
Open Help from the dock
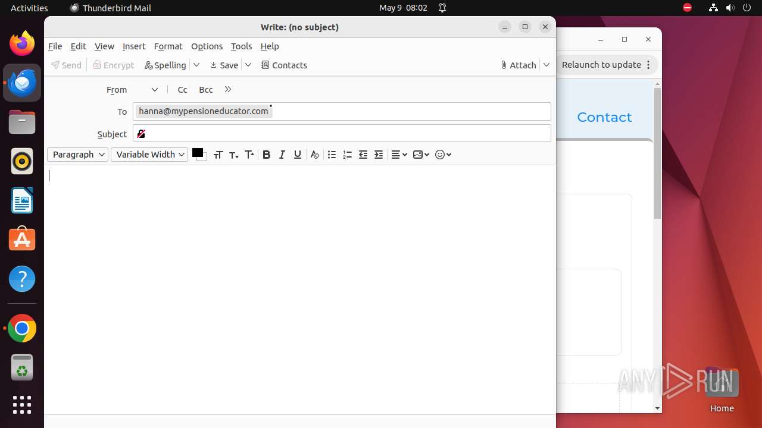(x=22, y=279)
